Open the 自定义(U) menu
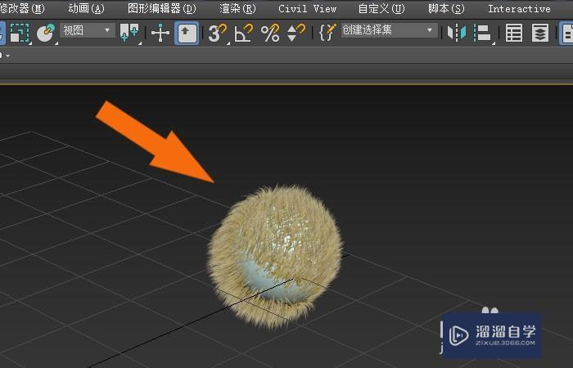This screenshot has width=573, height=368. click(381, 8)
